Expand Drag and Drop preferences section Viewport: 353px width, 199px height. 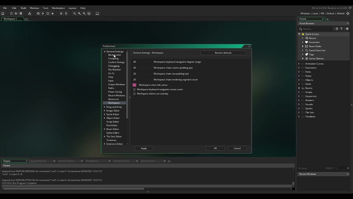coord(105,107)
